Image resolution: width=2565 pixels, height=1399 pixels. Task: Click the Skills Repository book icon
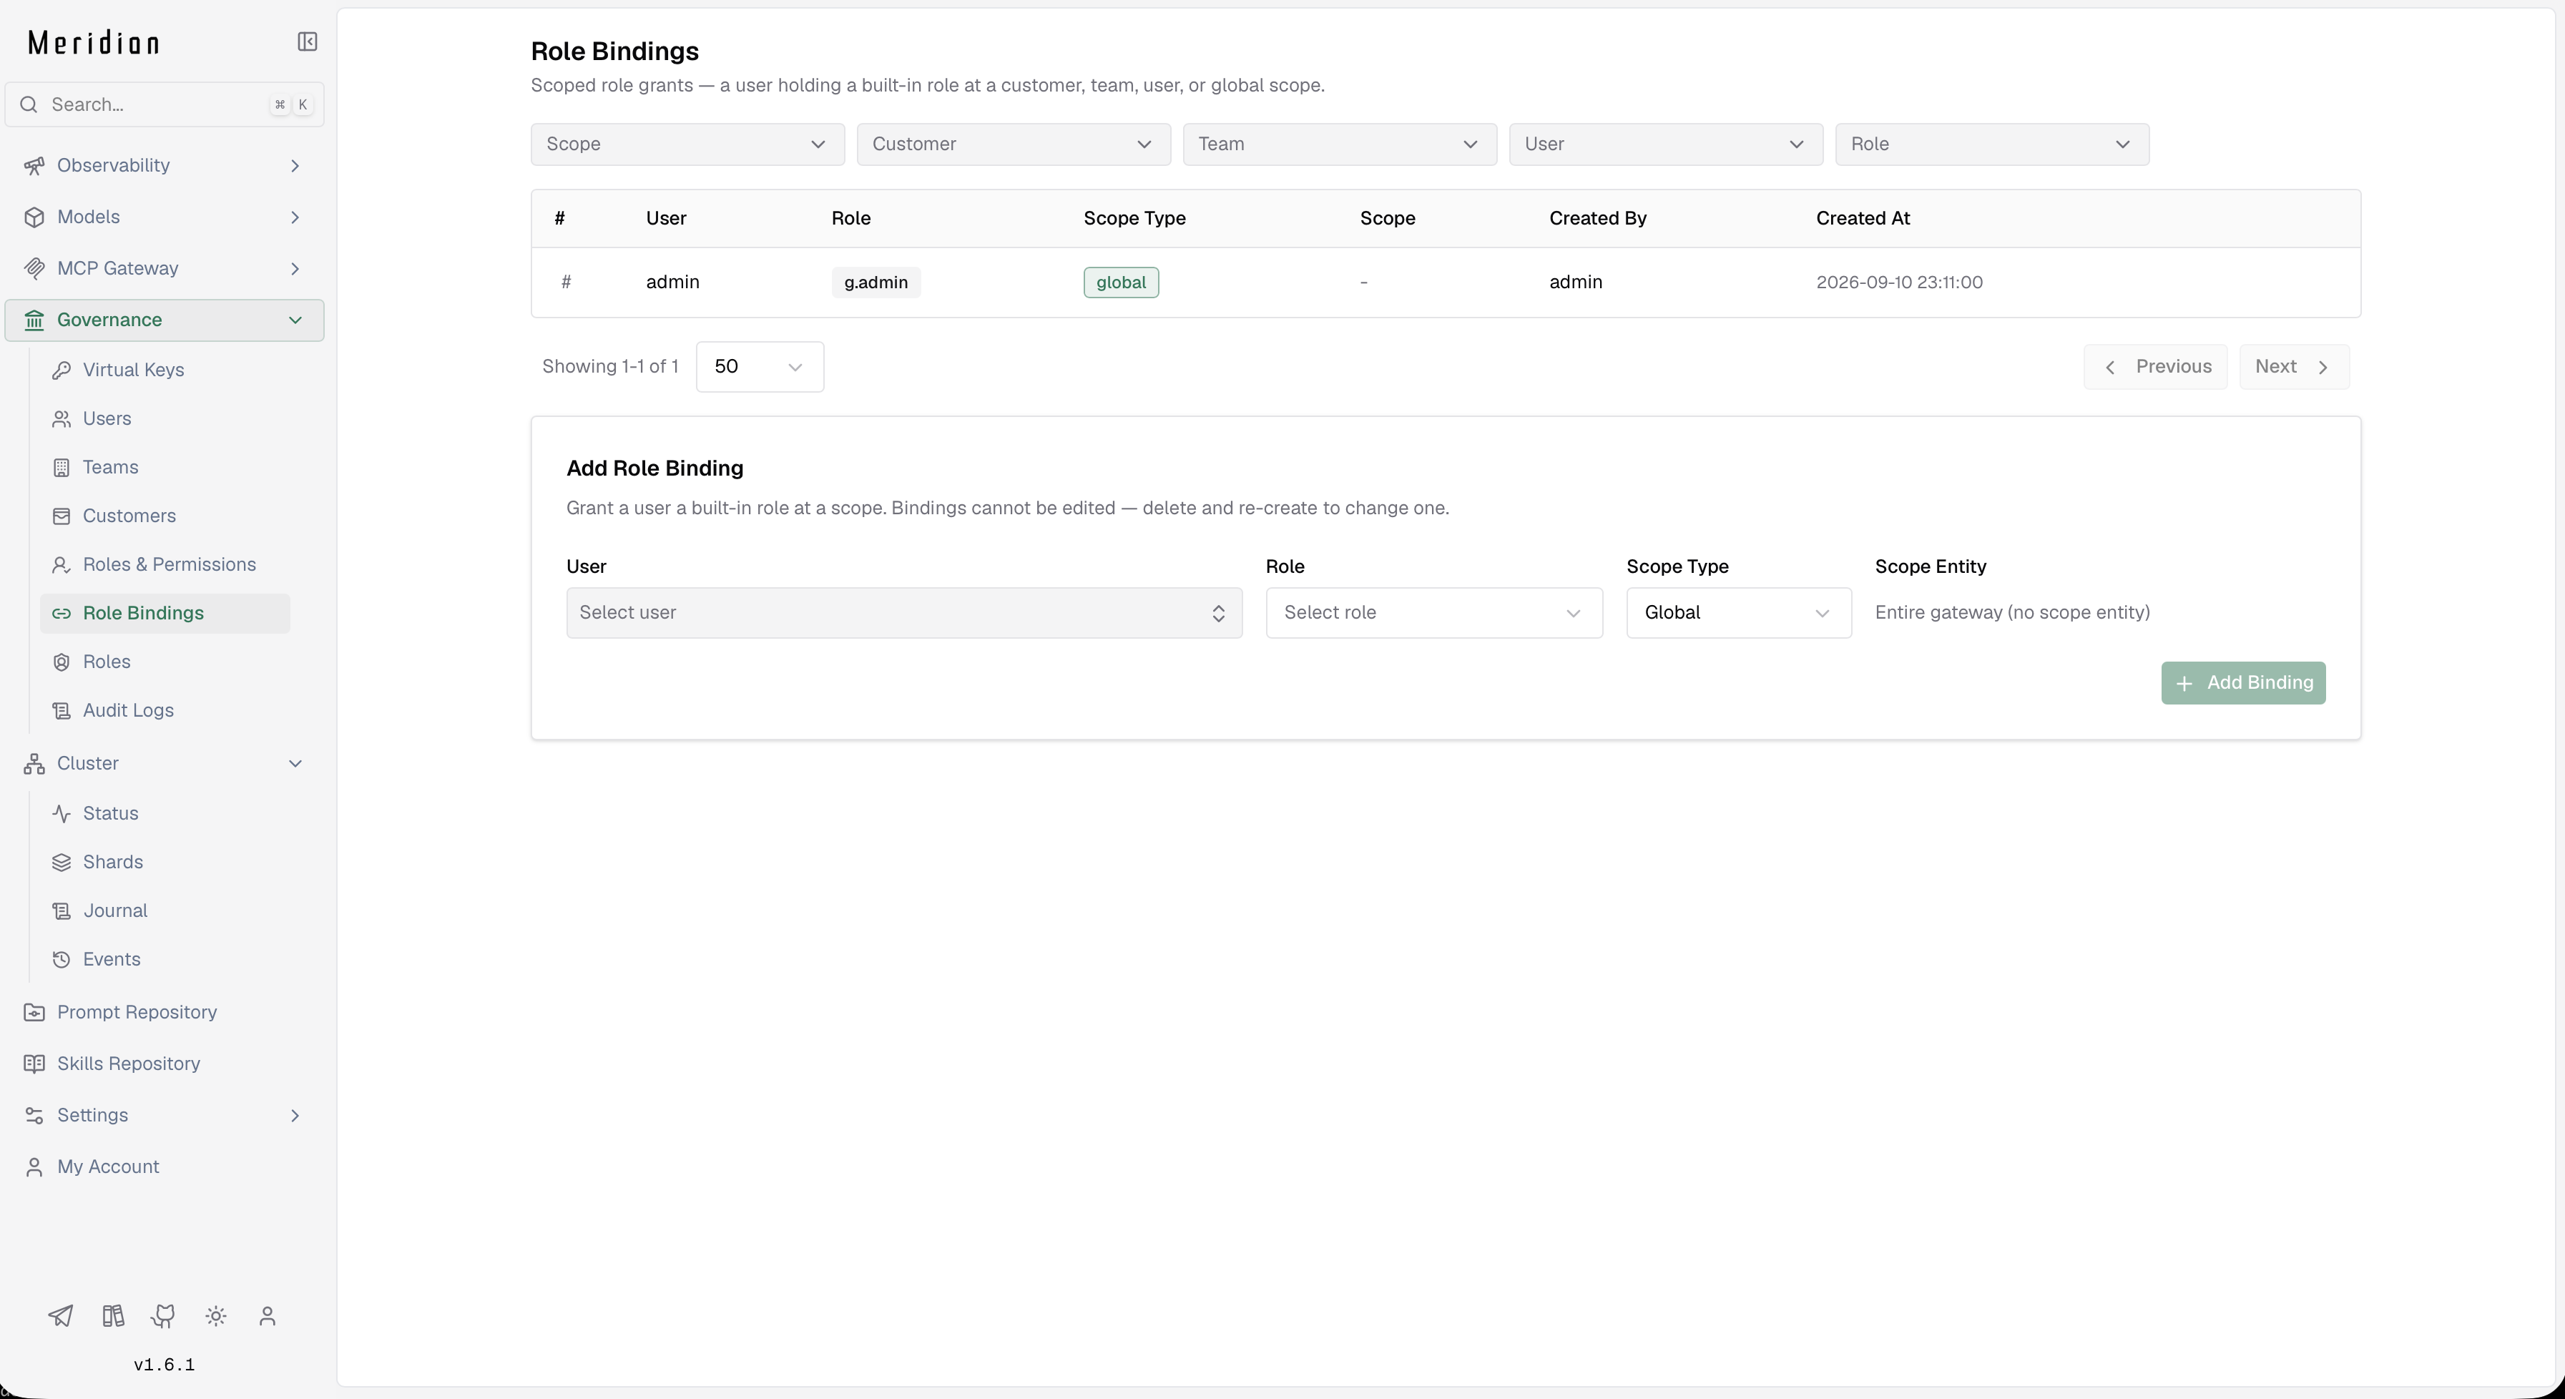[x=34, y=1064]
